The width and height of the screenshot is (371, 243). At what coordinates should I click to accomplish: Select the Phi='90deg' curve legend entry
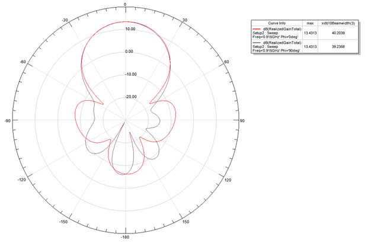[277, 47]
